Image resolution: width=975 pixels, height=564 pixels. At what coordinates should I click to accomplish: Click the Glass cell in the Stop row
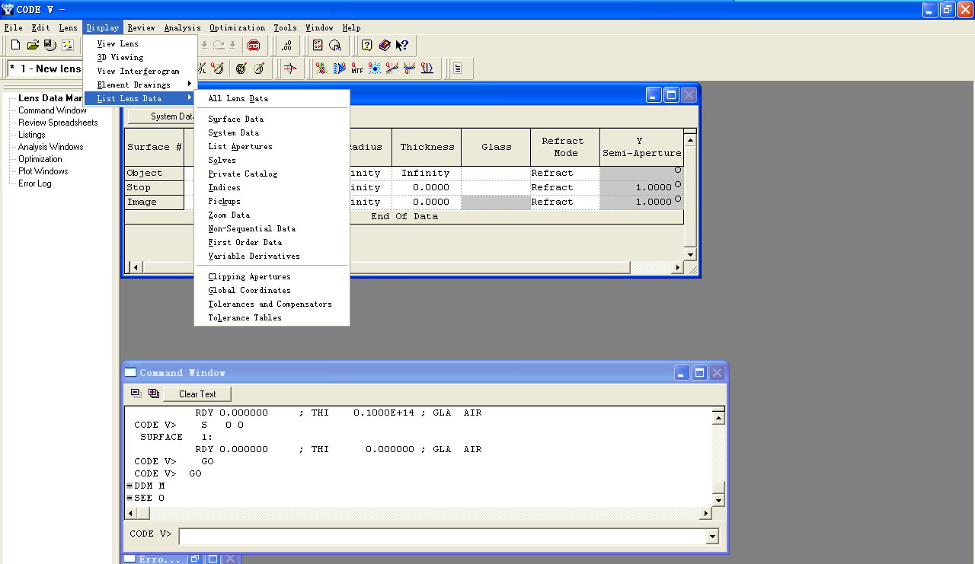pyautogui.click(x=496, y=187)
